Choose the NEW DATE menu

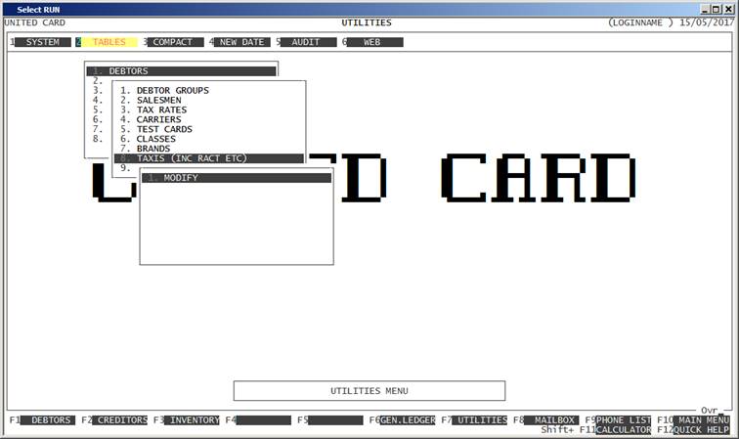(241, 42)
